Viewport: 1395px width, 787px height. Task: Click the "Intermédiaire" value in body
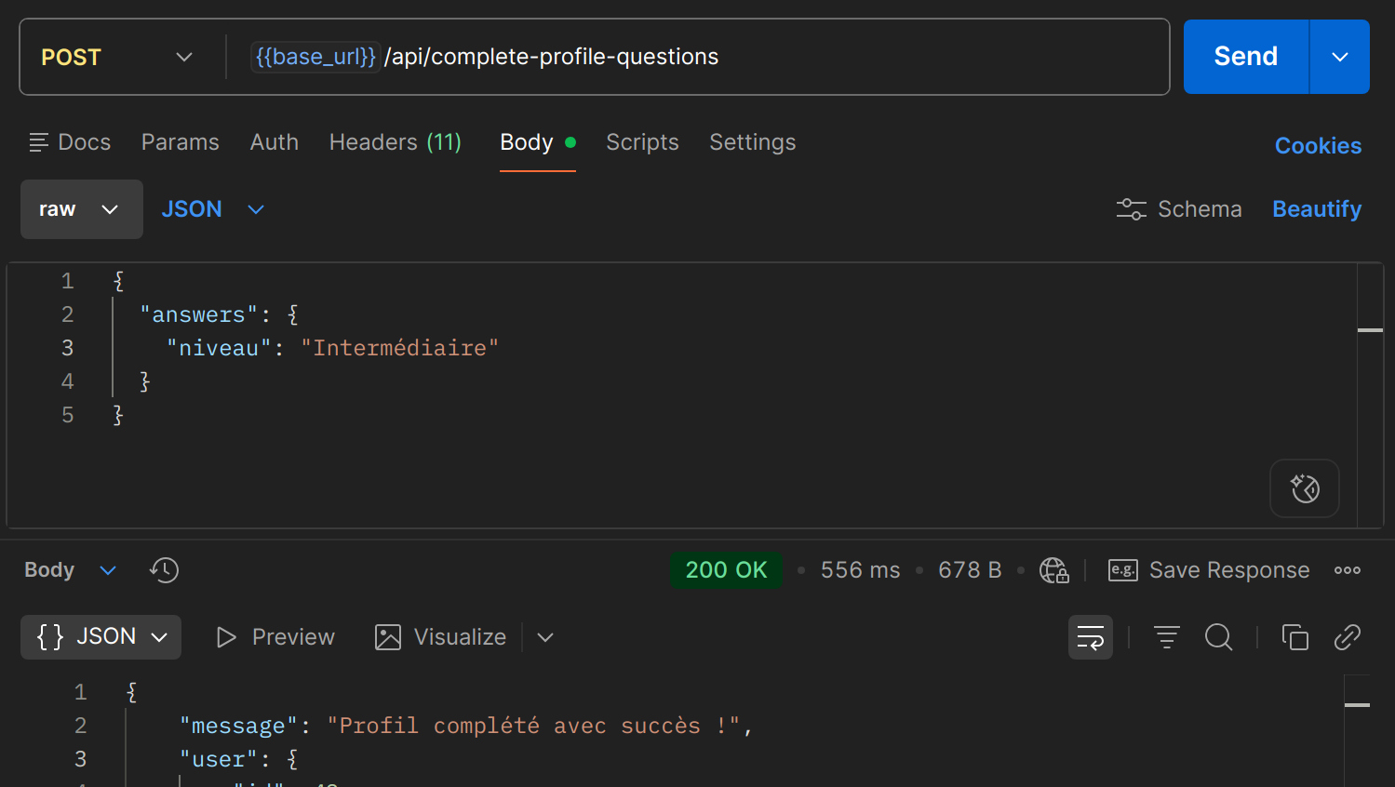point(399,348)
